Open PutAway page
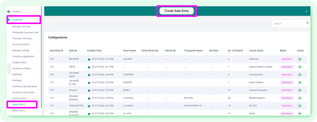 tap(17, 80)
